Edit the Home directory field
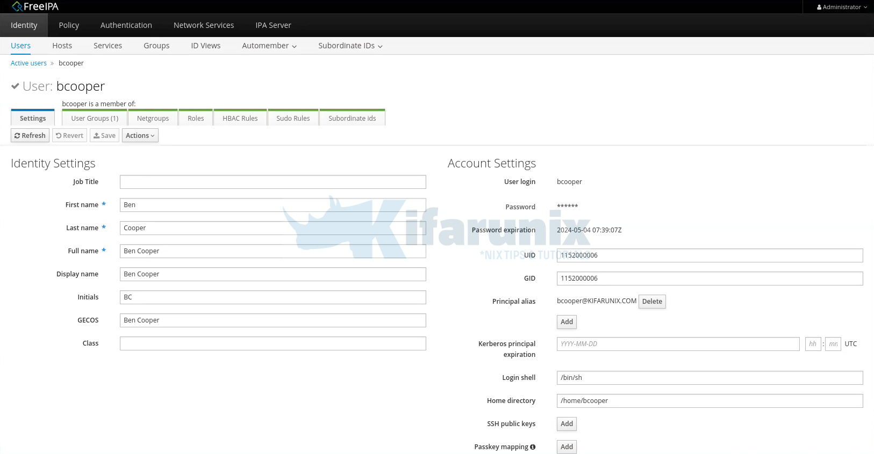The width and height of the screenshot is (874, 454). coord(710,401)
